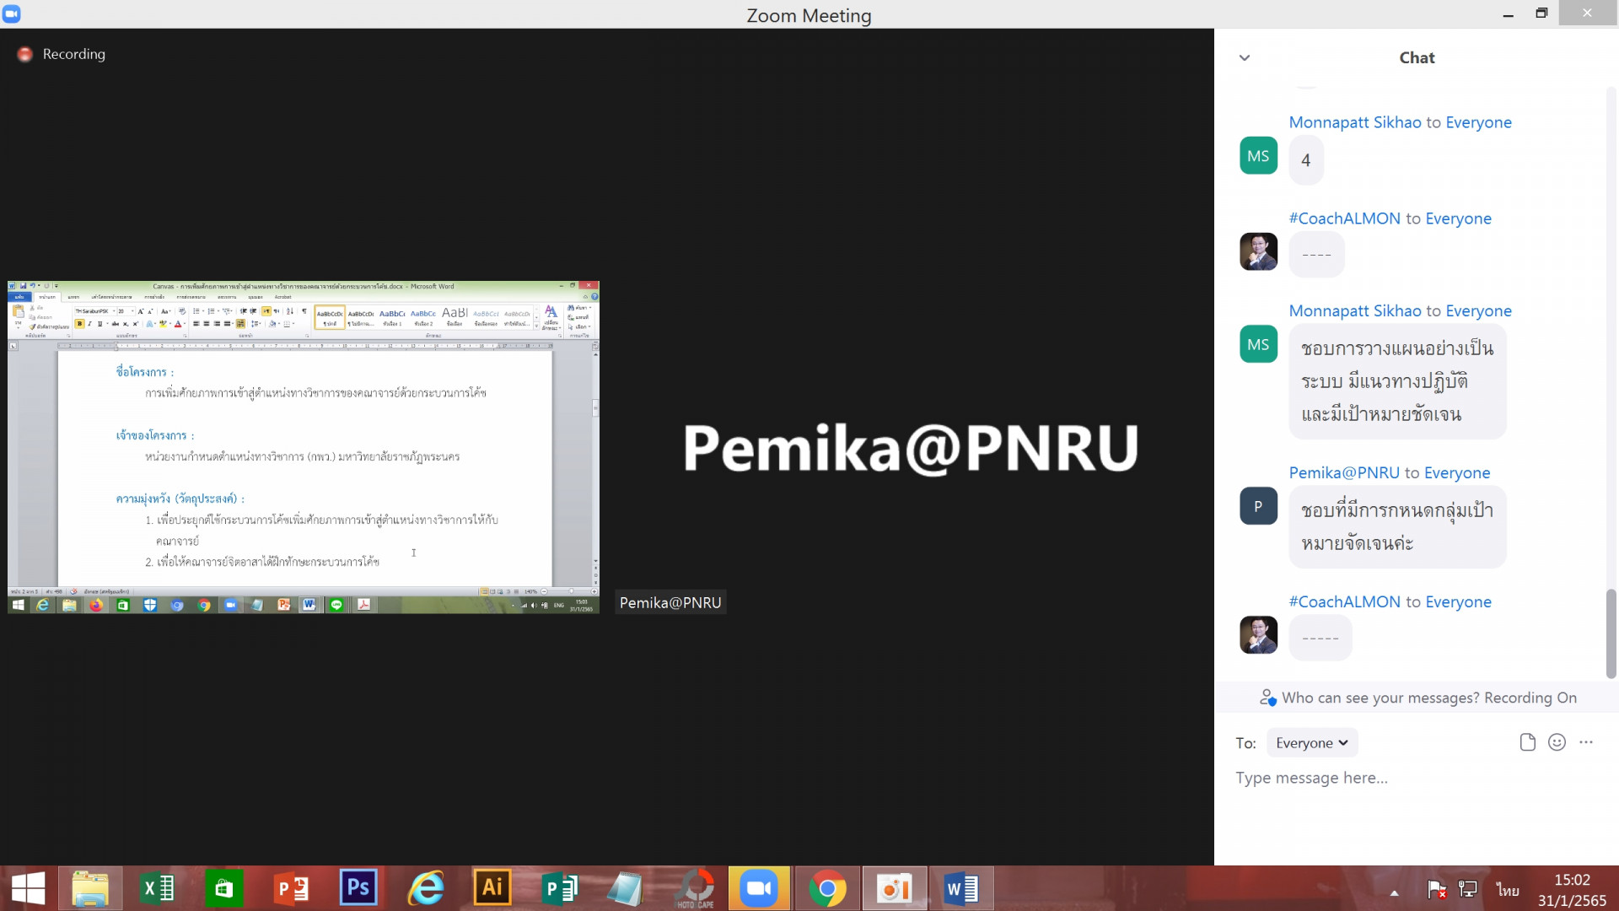This screenshot has height=911, width=1619.
Task: Click the 15:02 clock in taskbar
Action: coord(1572,880)
